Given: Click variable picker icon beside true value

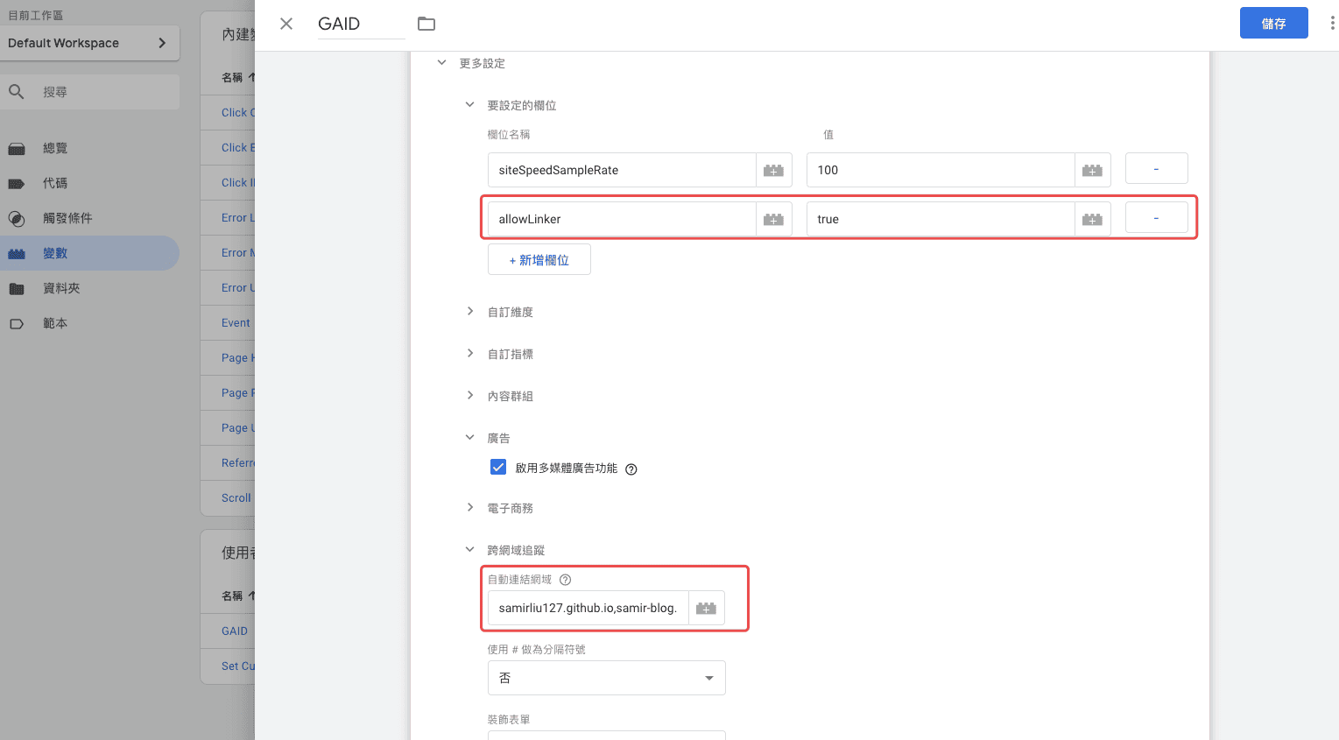Looking at the screenshot, I should point(1092,219).
